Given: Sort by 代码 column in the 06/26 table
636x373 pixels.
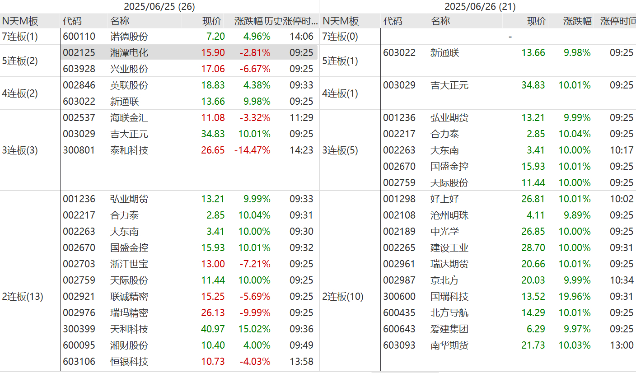Looking at the screenshot, I should click(x=393, y=21).
